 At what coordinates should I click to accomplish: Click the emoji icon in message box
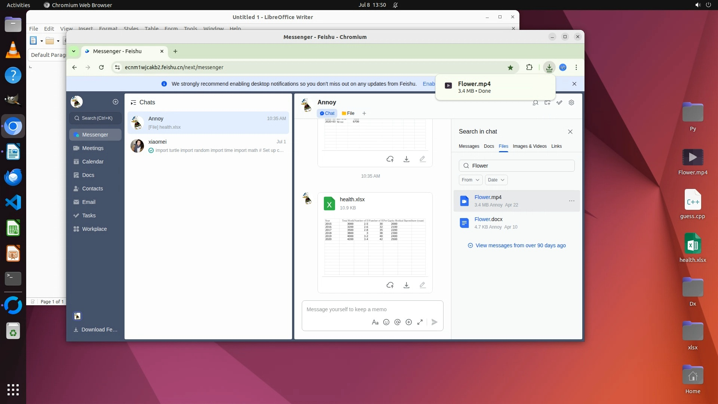386,322
